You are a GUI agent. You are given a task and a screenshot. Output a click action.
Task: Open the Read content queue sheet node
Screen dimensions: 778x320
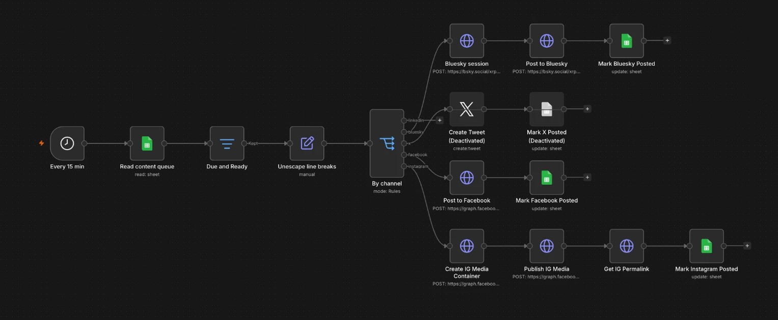(147, 143)
